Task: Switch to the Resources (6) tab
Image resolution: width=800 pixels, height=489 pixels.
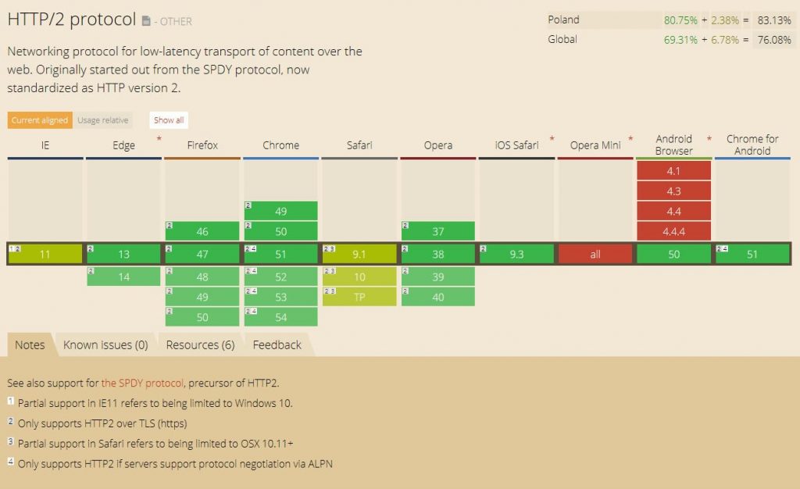Action: coord(200,344)
